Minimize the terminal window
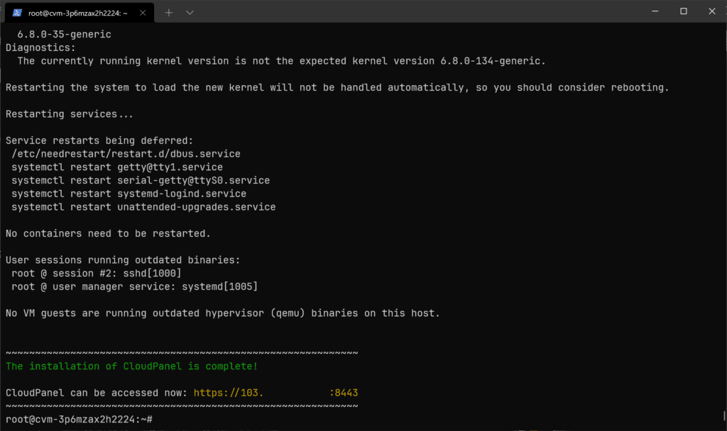Image resolution: width=727 pixels, height=431 pixels. coord(655,11)
